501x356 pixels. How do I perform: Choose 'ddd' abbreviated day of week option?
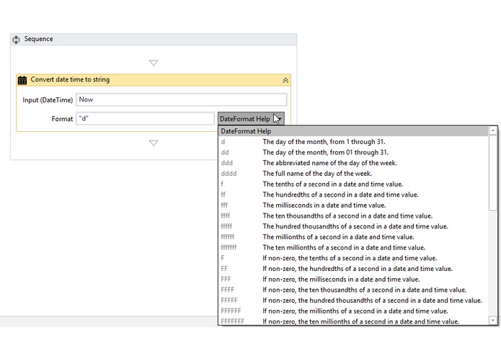click(353, 163)
